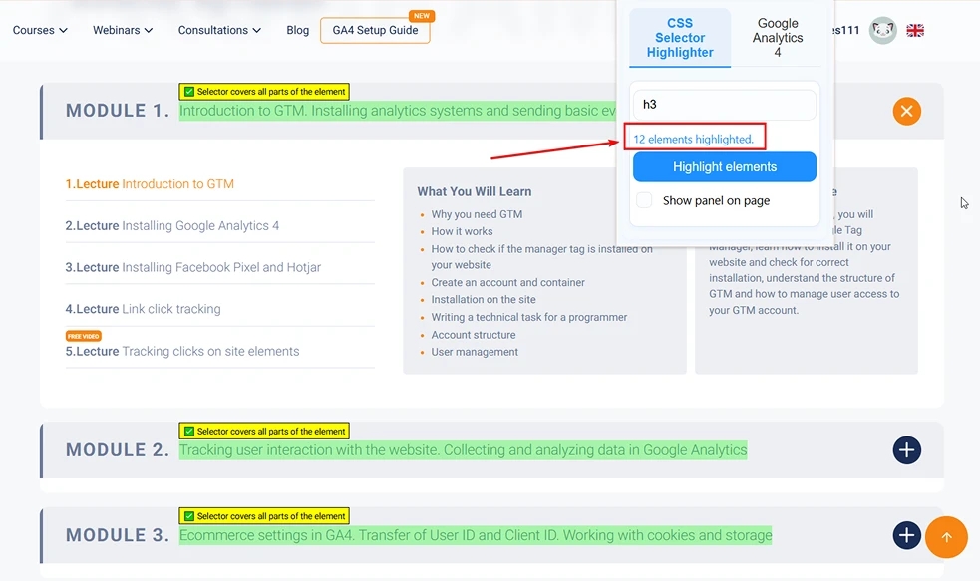Screen dimensions: 980x581
Task: Expand Module 3 with the plus icon
Action: click(x=906, y=535)
